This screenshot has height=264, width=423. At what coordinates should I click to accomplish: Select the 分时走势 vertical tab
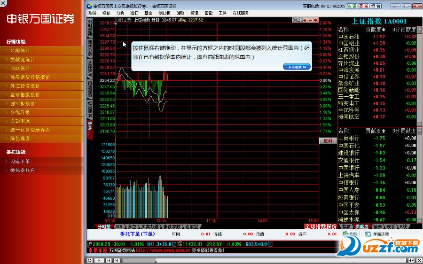point(90,28)
